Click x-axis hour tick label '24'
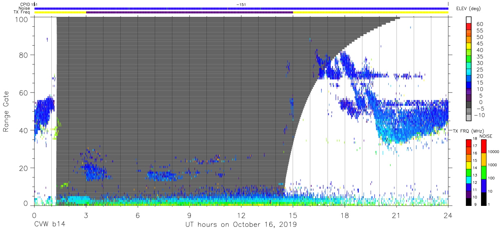The image size is (504, 233). pos(448,215)
